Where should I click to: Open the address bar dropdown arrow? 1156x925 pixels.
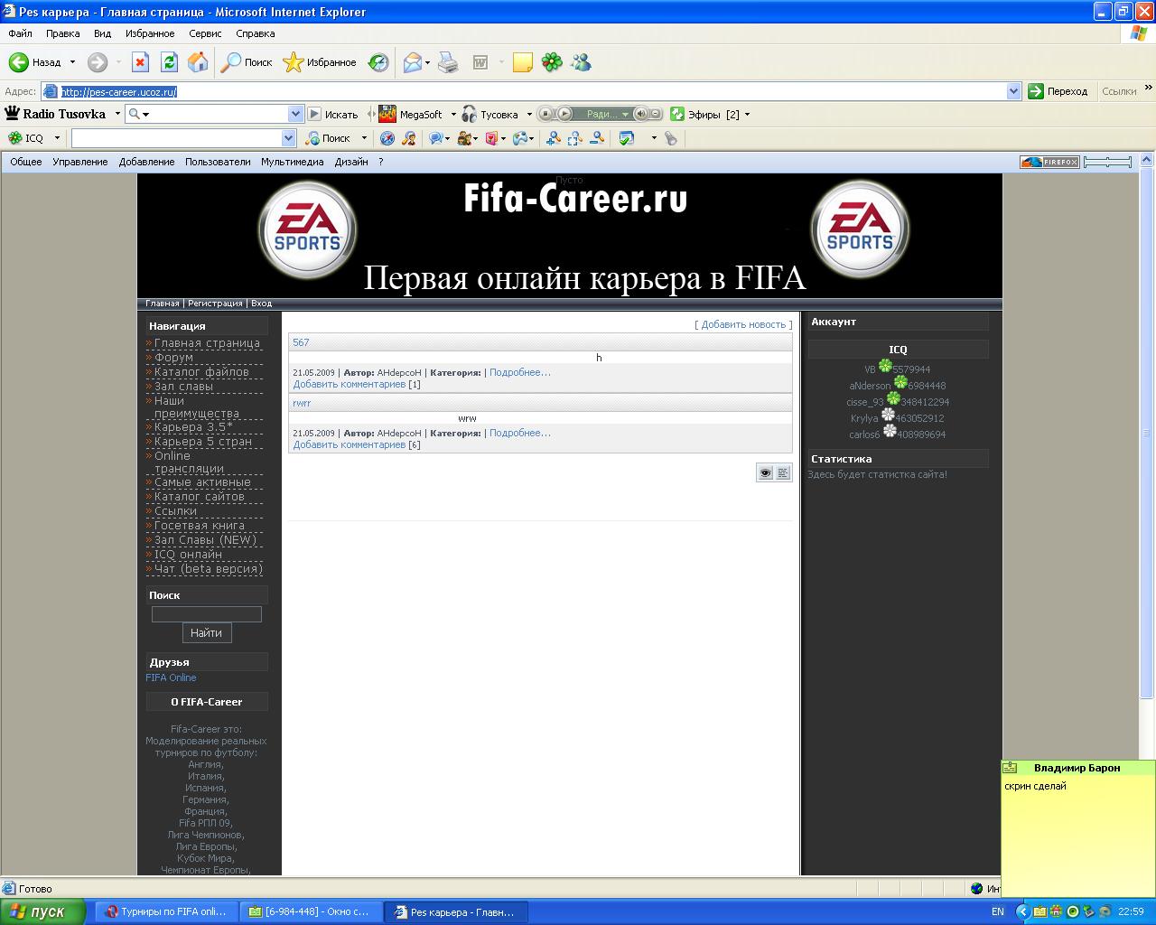[1013, 91]
